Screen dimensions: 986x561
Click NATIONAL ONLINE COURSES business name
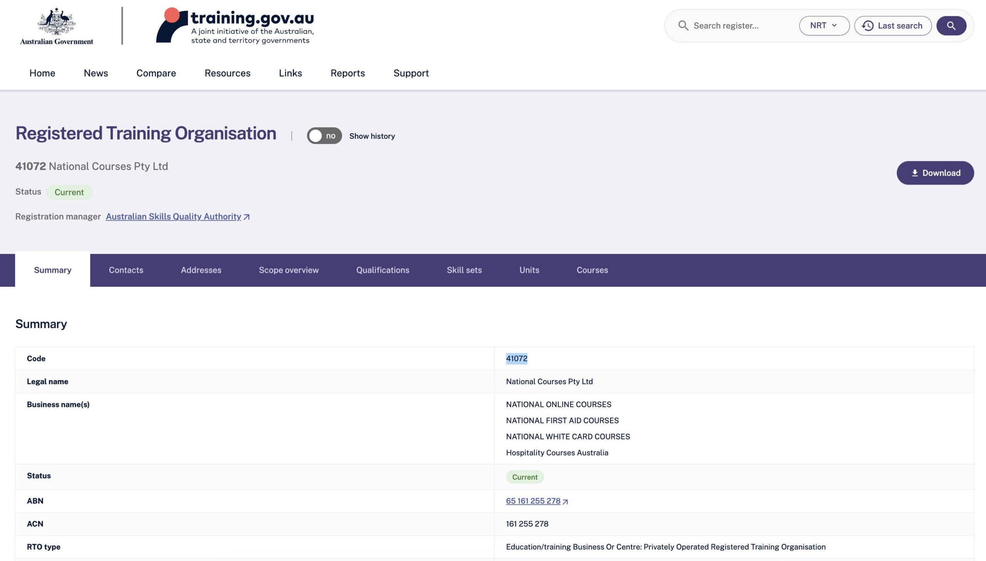click(558, 405)
